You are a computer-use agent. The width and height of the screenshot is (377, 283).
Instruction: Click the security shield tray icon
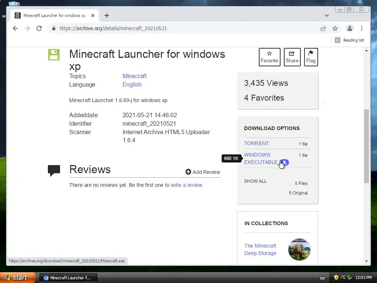coord(336,277)
